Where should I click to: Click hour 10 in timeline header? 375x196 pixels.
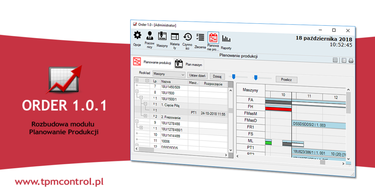click(283, 95)
